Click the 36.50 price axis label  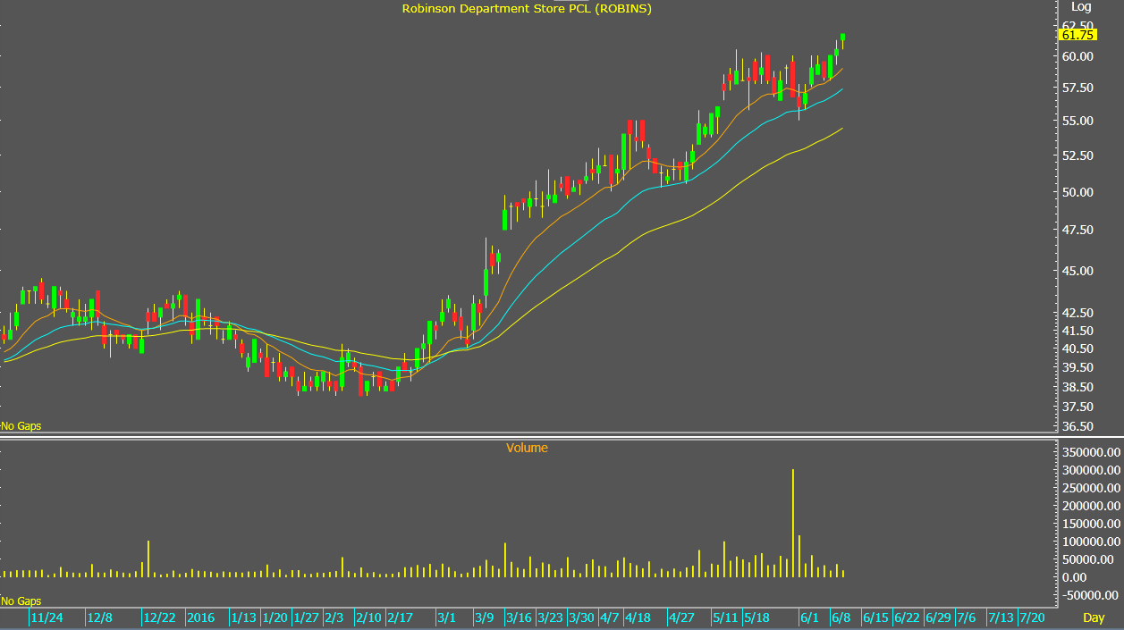point(1078,426)
